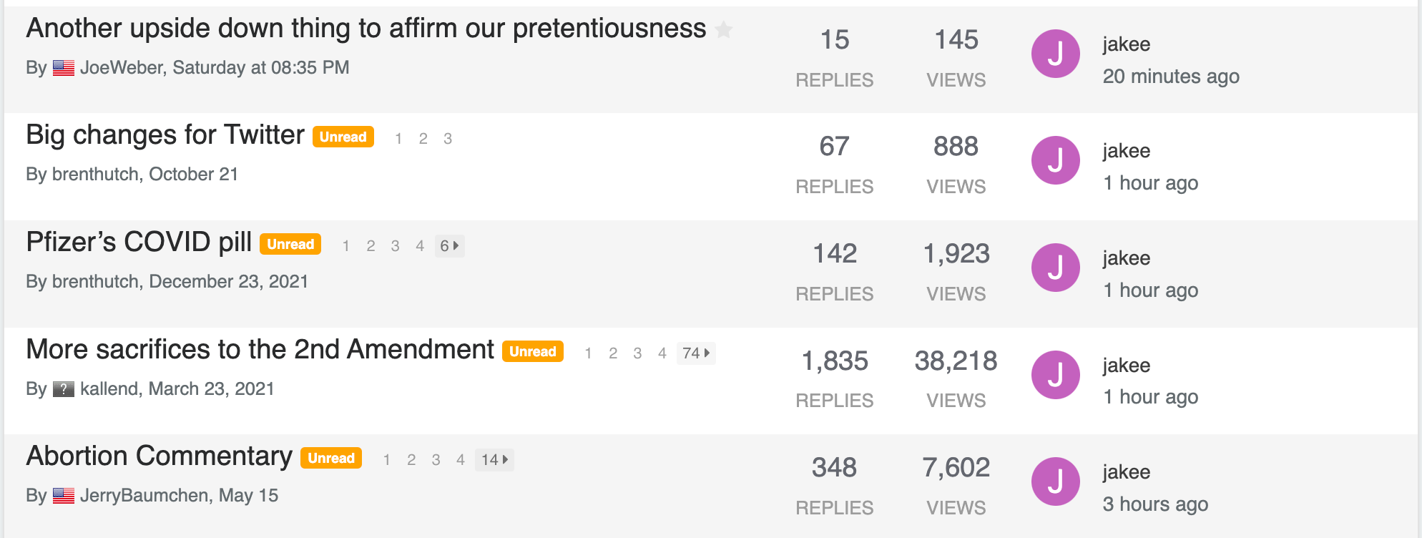Click the star icon beside the pretentiousness topic

(x=724, y=30)
